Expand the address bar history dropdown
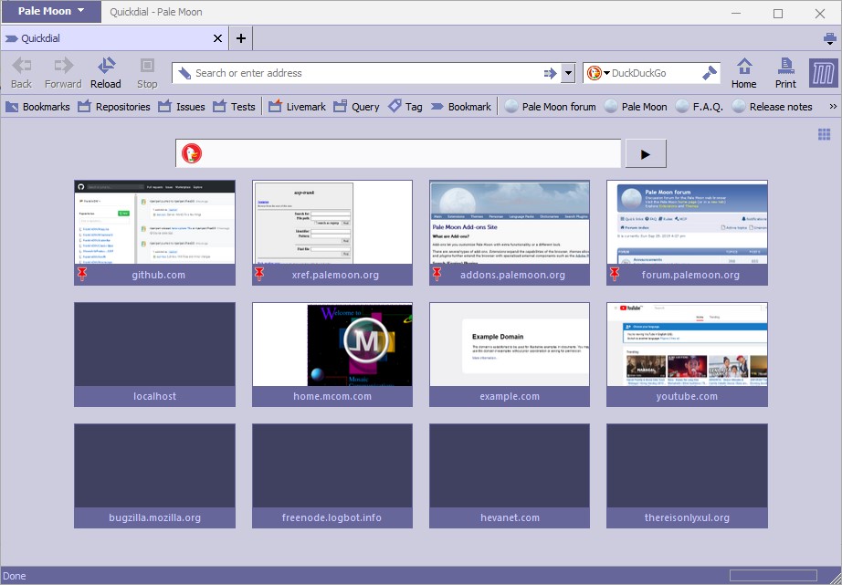 [568, 74]
